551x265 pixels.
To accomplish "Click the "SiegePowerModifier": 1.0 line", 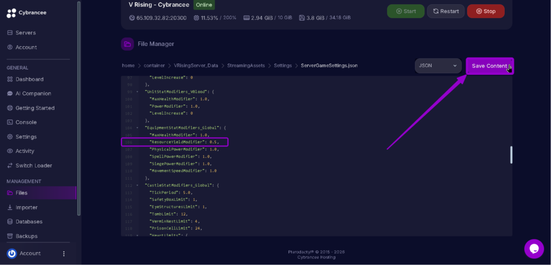I will pyautogui.click(x=180, y=164).
